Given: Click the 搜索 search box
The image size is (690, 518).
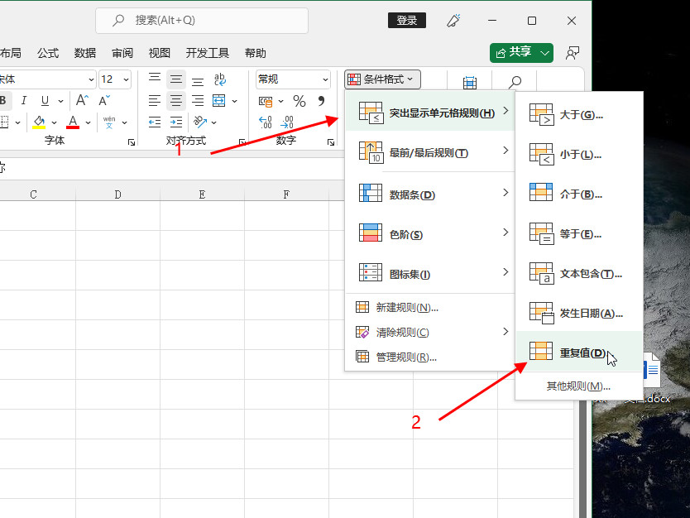Looking at the screenshot, I should coord(202,20).
